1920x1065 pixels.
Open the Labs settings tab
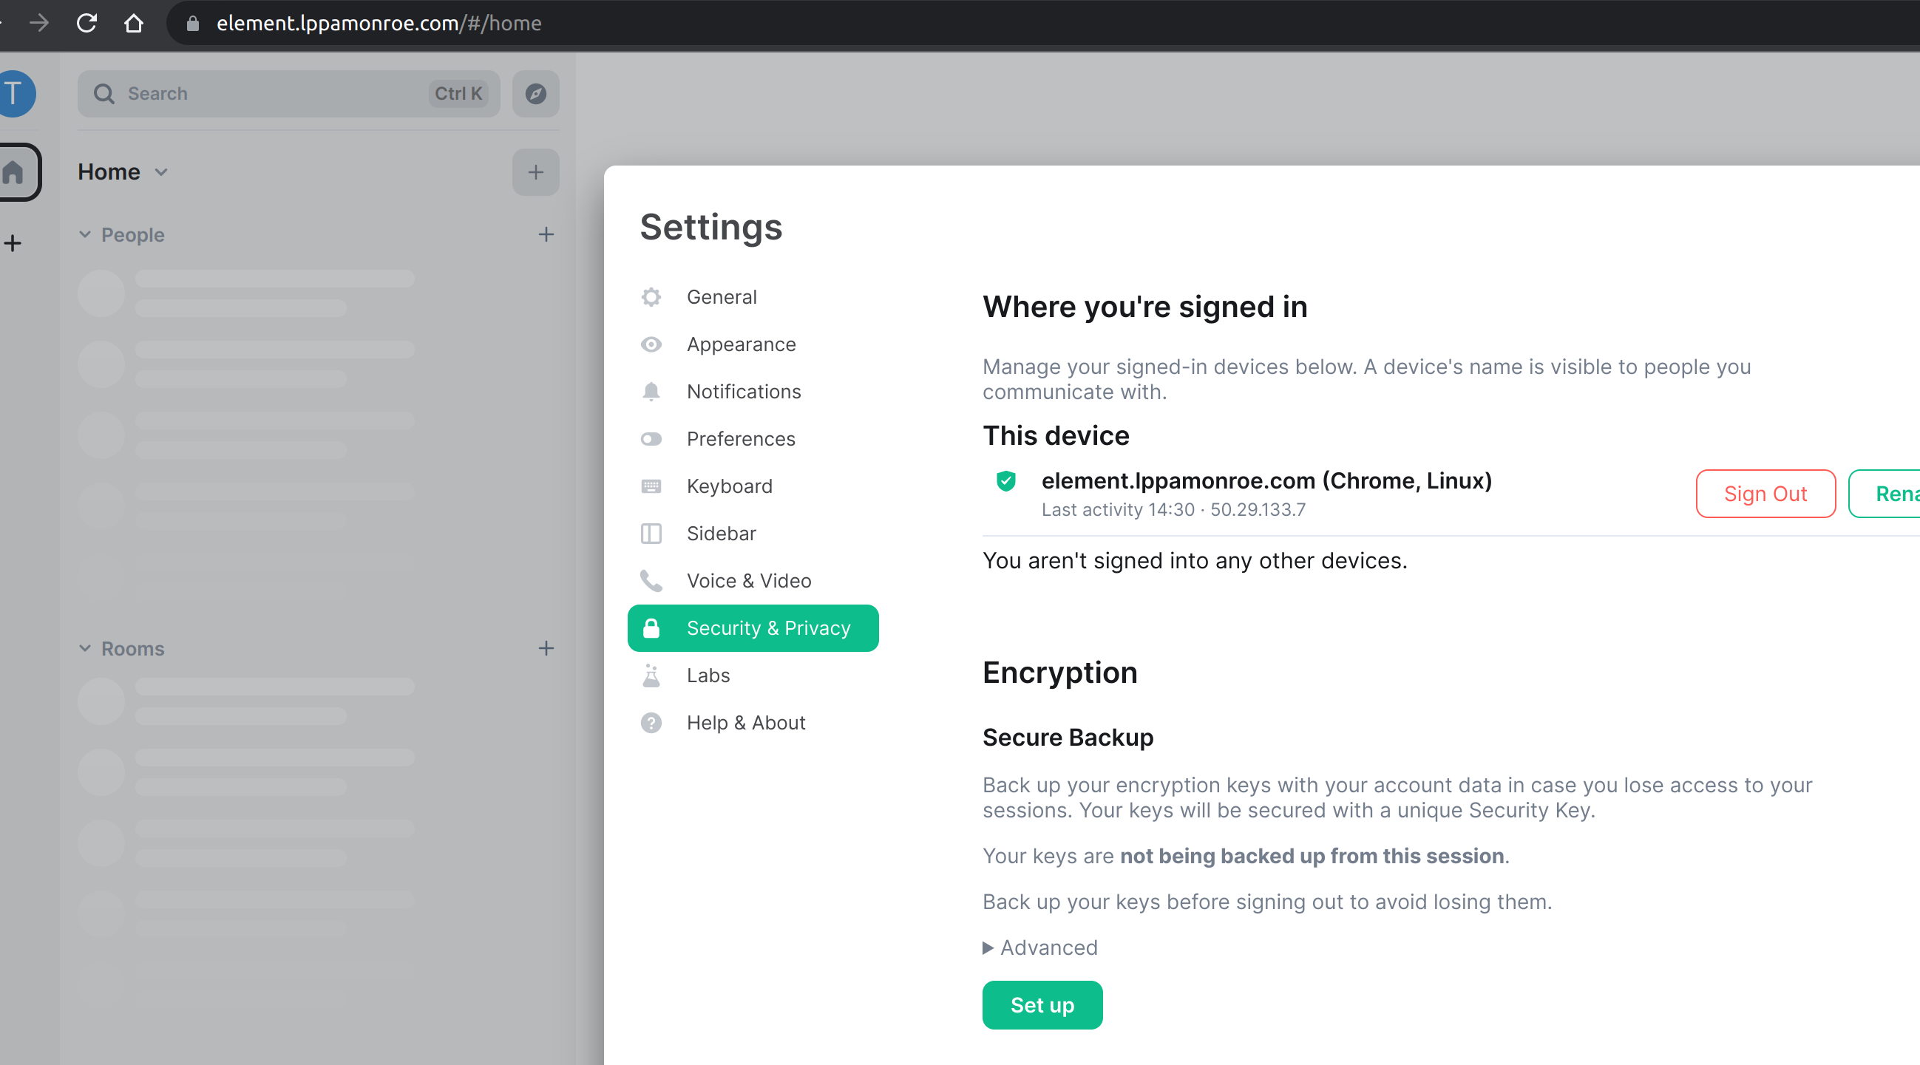coord(753,676)
